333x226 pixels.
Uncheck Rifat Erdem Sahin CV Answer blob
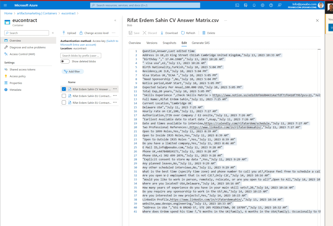click(x=64, y=89)
